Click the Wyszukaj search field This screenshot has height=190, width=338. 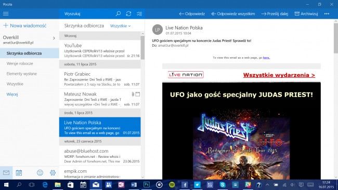tap(86, 14)
